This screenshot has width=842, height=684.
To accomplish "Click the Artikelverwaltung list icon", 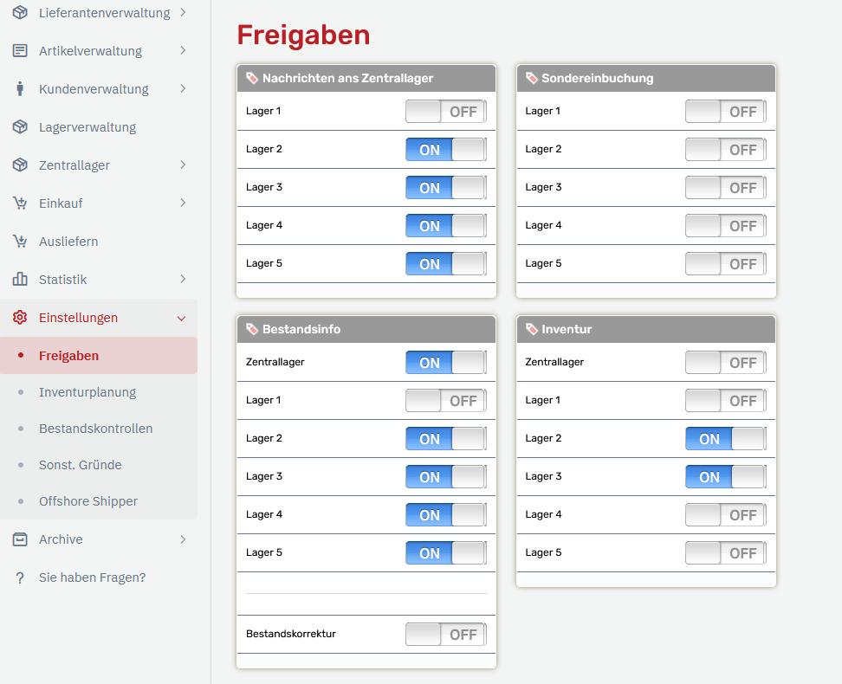I will [20, 51].
